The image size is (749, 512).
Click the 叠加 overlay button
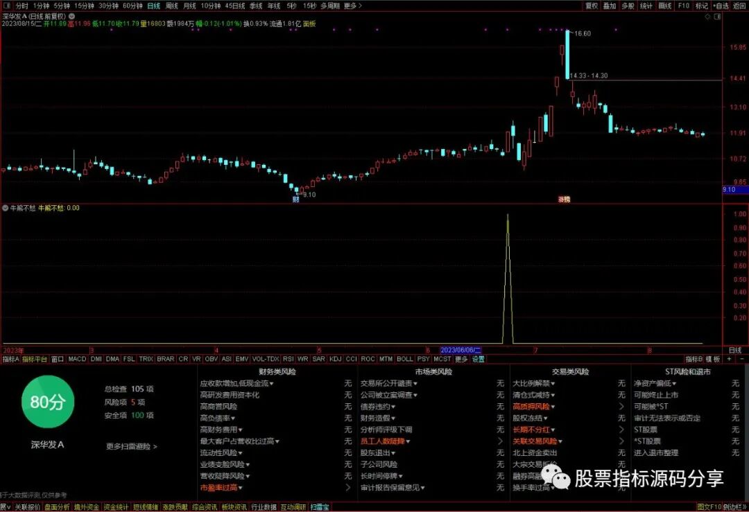(x=610, y=6)
